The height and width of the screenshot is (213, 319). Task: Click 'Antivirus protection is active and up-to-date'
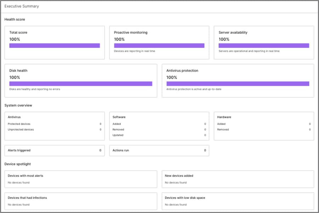[194, 89]
